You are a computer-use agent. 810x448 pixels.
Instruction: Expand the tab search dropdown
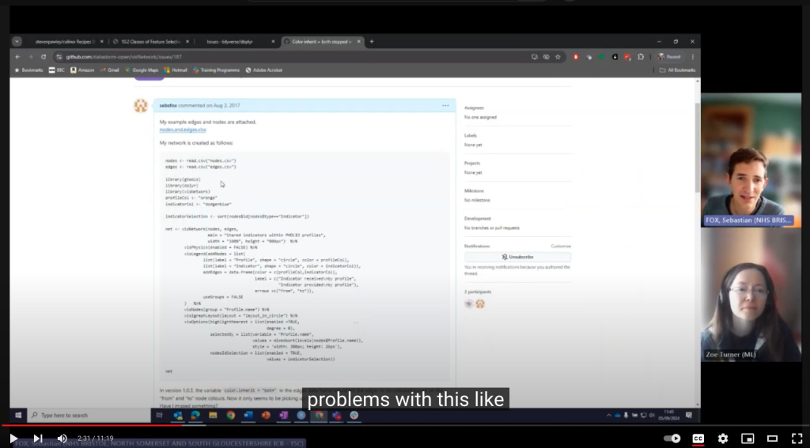pos(17,41)
